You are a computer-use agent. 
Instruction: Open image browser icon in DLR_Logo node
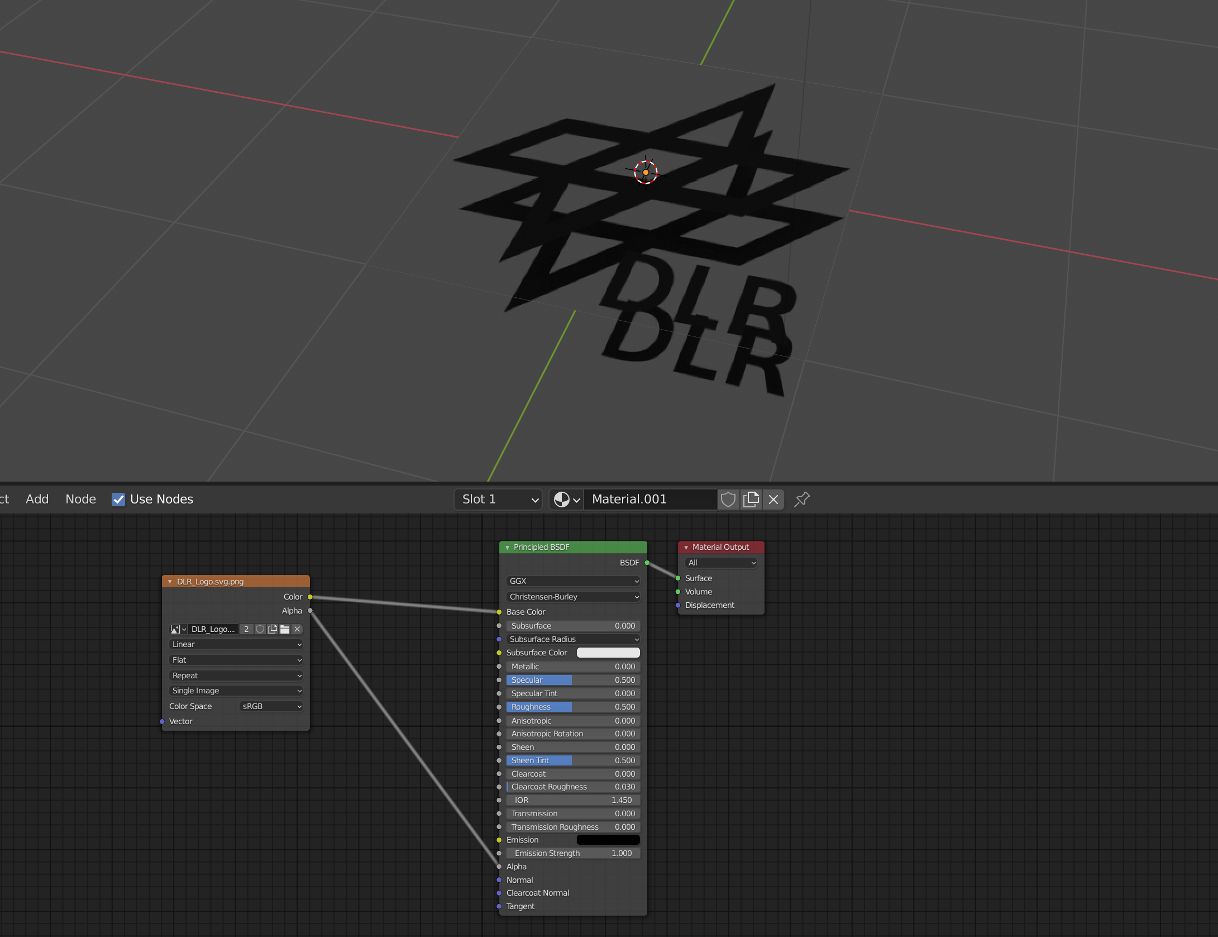pyautogui.click(x=176, y=629)
